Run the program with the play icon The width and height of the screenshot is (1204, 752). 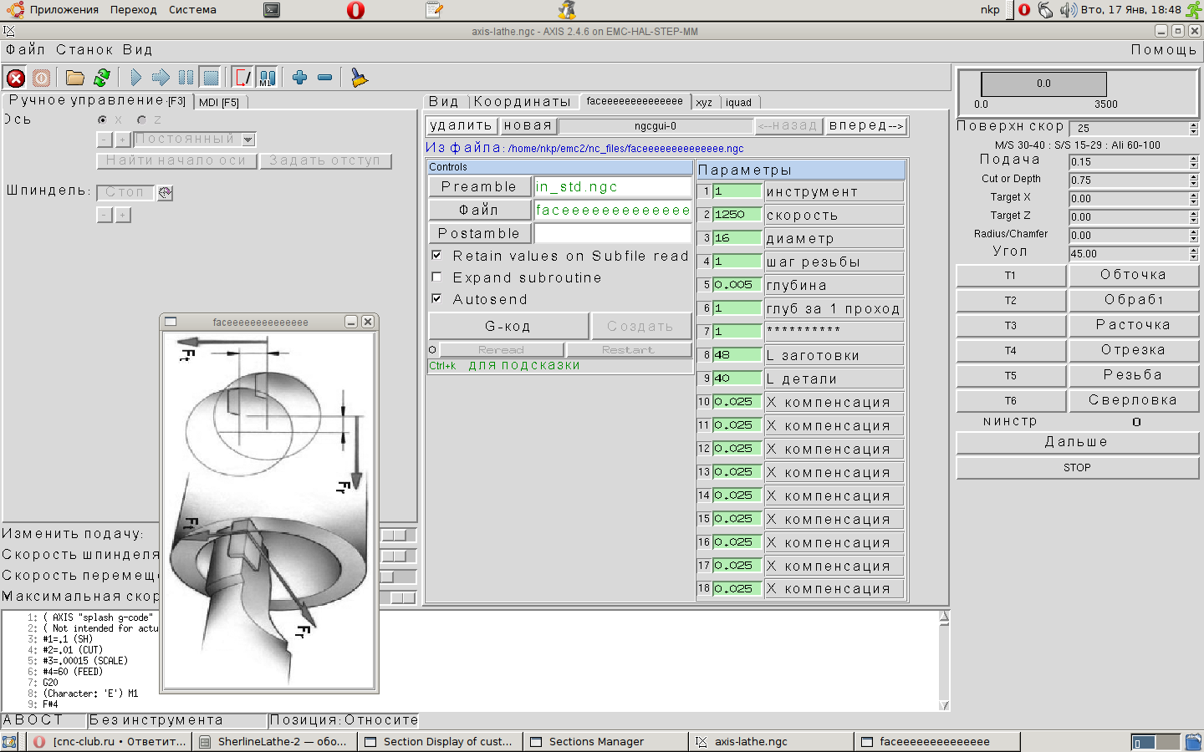pos(135,78)
